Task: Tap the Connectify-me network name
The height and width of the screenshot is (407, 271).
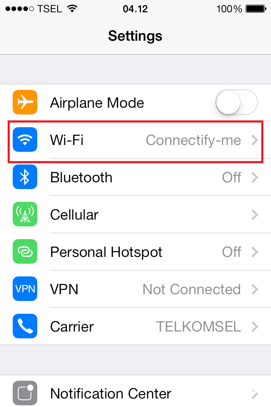Action: [194, 140]
